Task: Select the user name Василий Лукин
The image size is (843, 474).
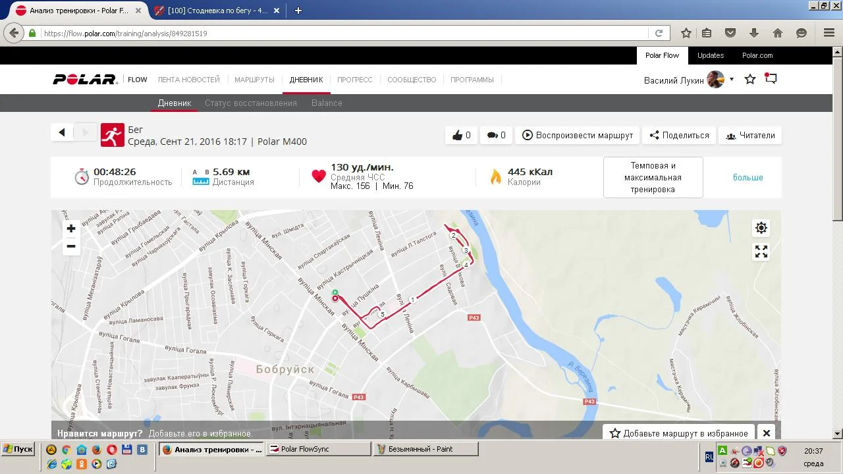Action: 674,80
